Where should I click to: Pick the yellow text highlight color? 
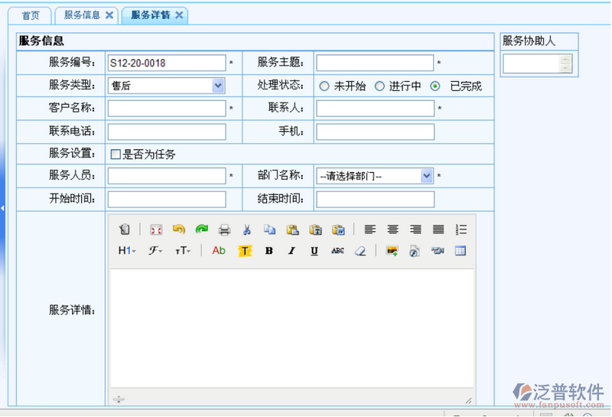[x=245, y=251]
